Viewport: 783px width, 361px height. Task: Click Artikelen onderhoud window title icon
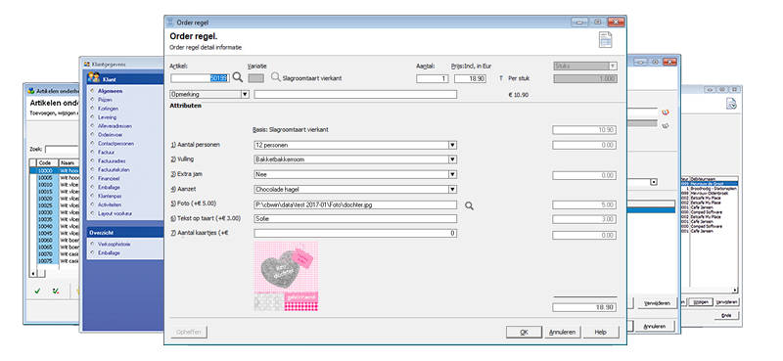tap(31, 91)
